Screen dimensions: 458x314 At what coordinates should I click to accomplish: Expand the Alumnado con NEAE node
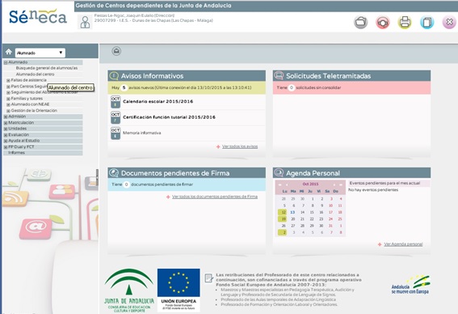(x=8, y=104)
